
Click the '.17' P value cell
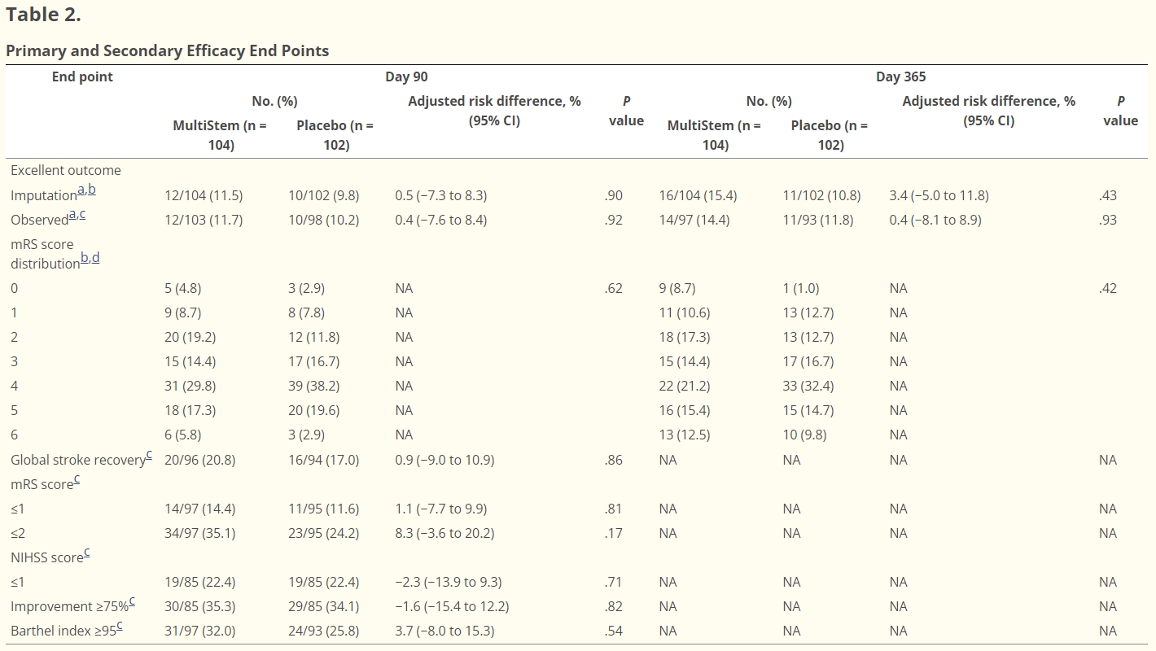click(x=613, y=533)
